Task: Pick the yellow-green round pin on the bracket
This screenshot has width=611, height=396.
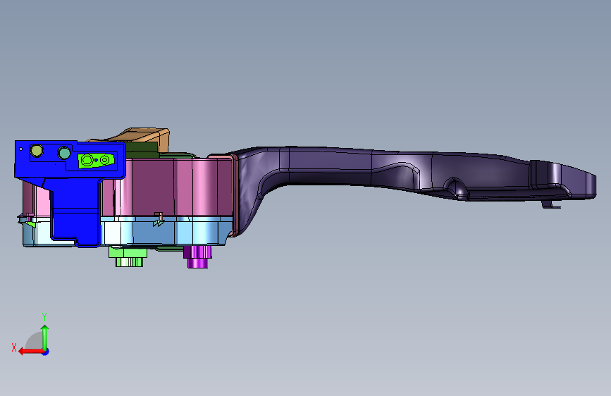Action: (x=37, y=151)
